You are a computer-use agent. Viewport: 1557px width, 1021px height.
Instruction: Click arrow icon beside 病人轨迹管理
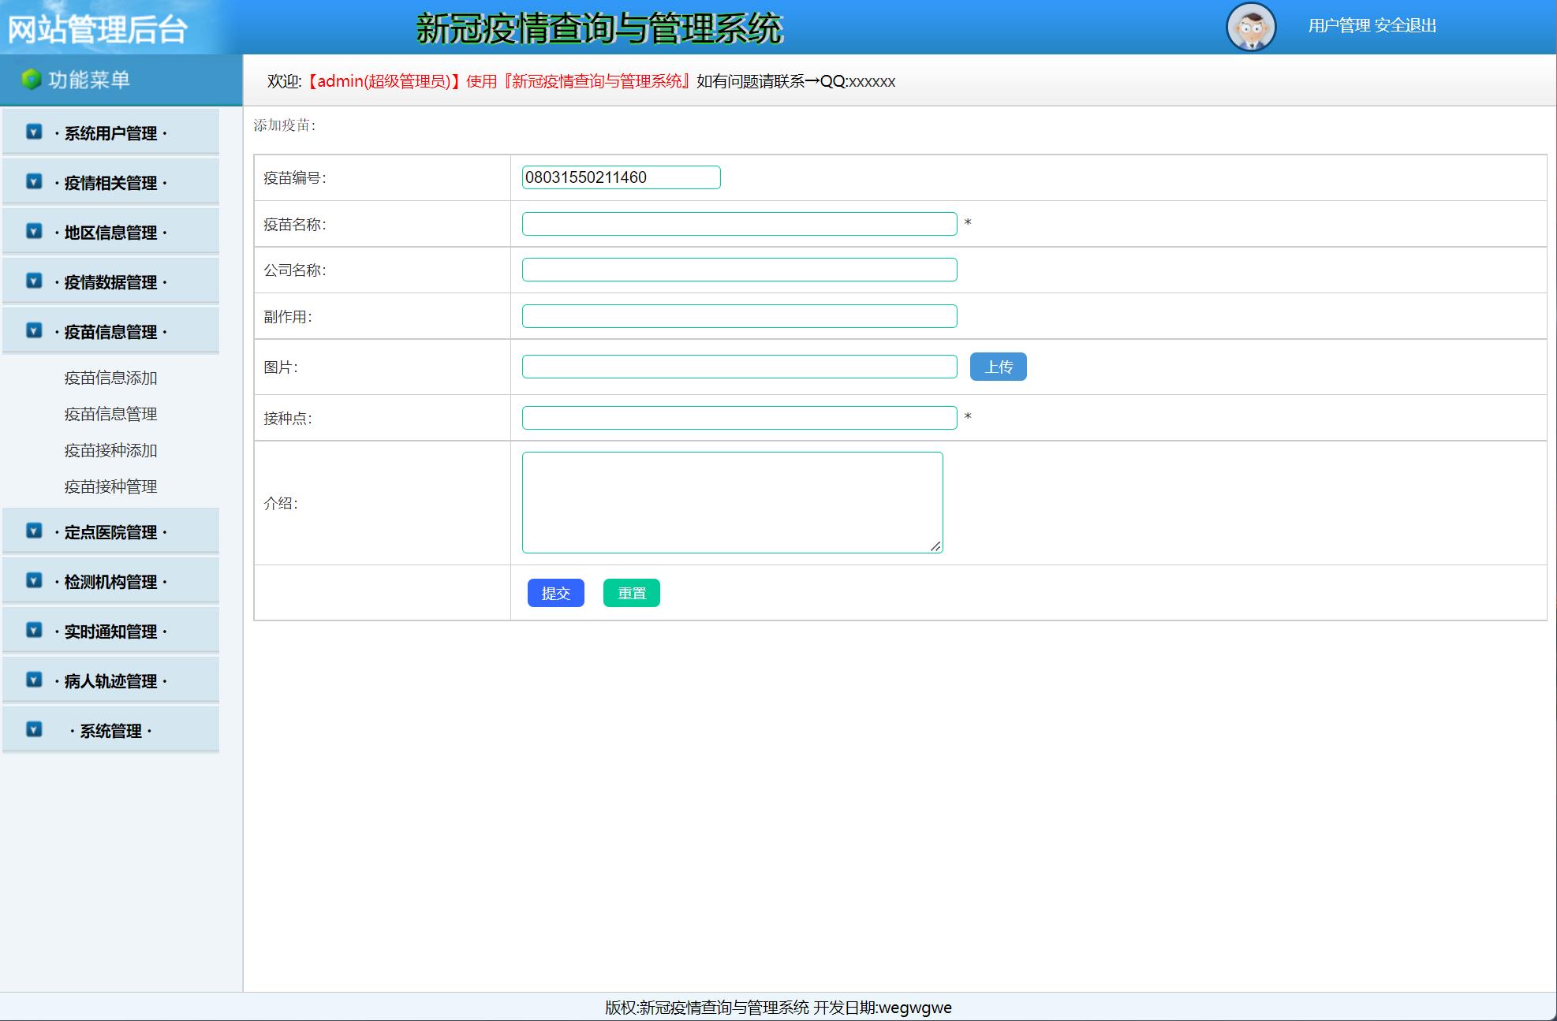[x=34, y=680]
